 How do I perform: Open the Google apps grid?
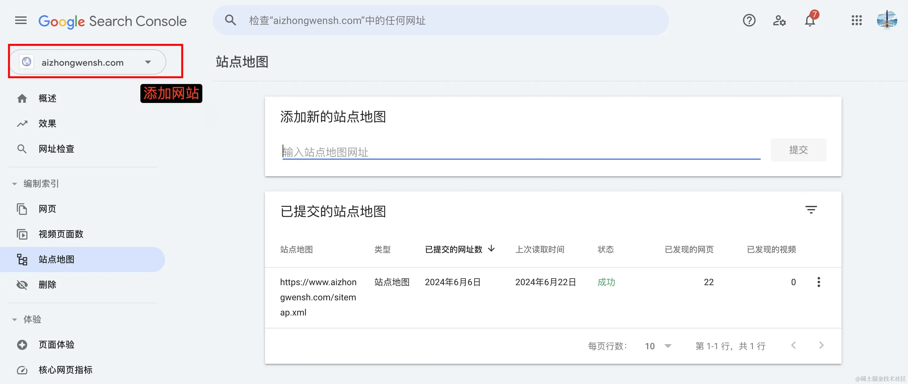856,21
